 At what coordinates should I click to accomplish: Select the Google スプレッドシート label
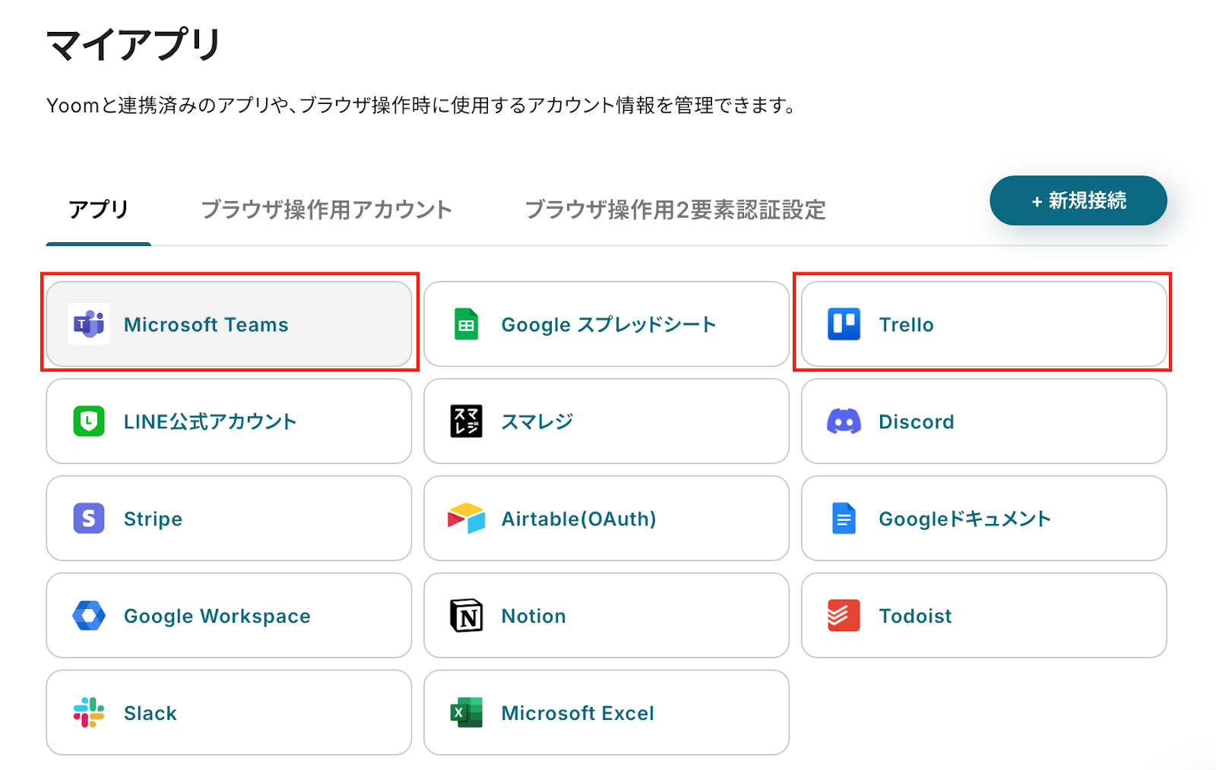[609, 325]
